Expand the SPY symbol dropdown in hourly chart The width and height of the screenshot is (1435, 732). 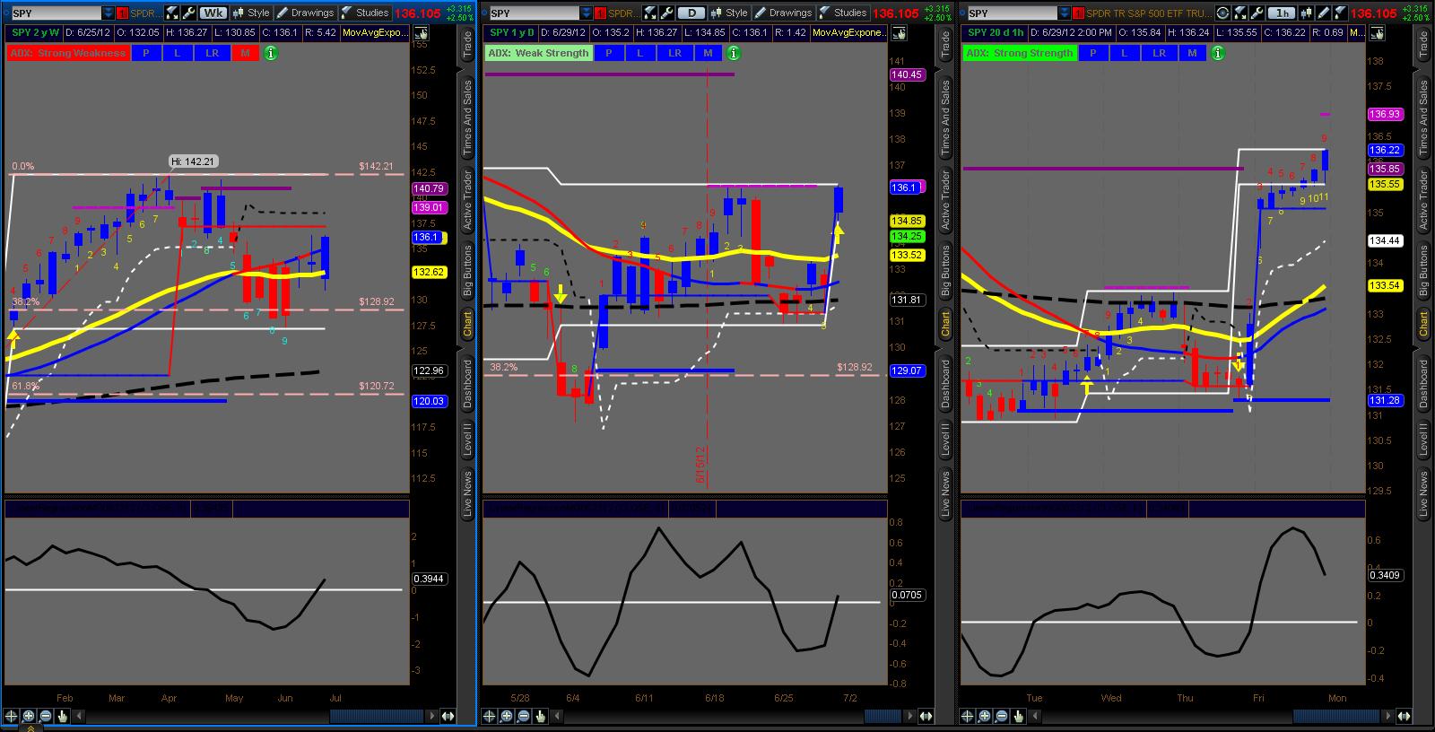tap(1065, 13)
